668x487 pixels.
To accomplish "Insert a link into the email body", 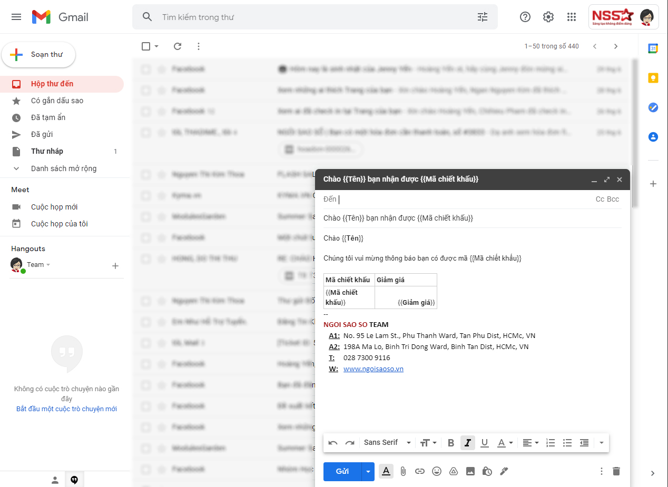I will (x=420, y=471).
